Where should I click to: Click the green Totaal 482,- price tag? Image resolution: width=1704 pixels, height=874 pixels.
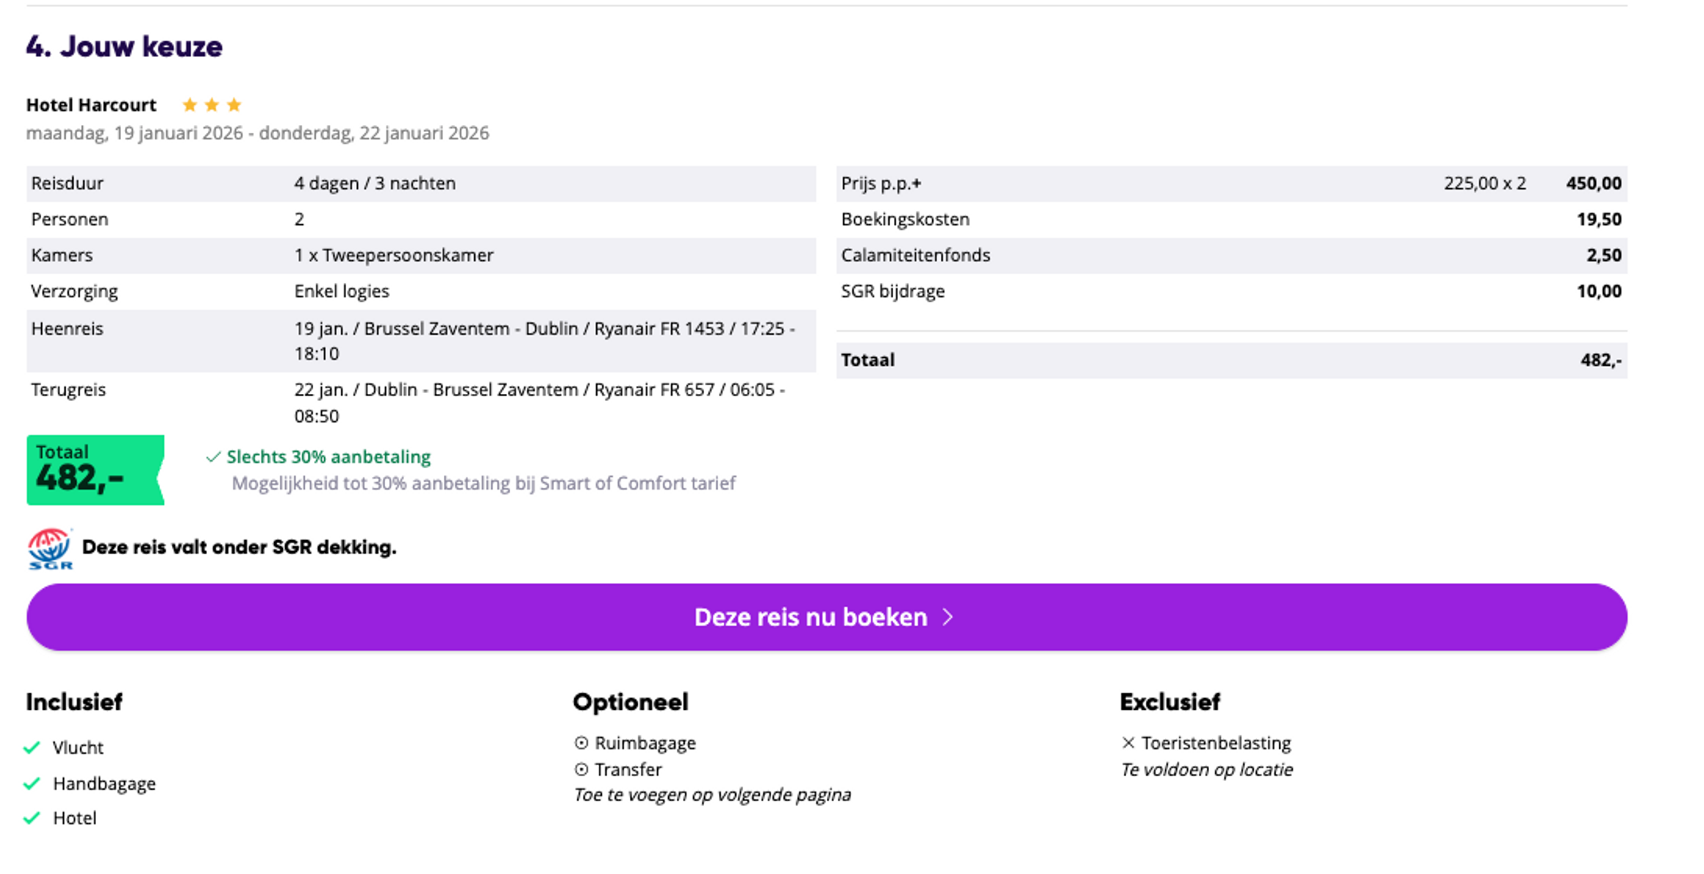(x=95, y=470)
